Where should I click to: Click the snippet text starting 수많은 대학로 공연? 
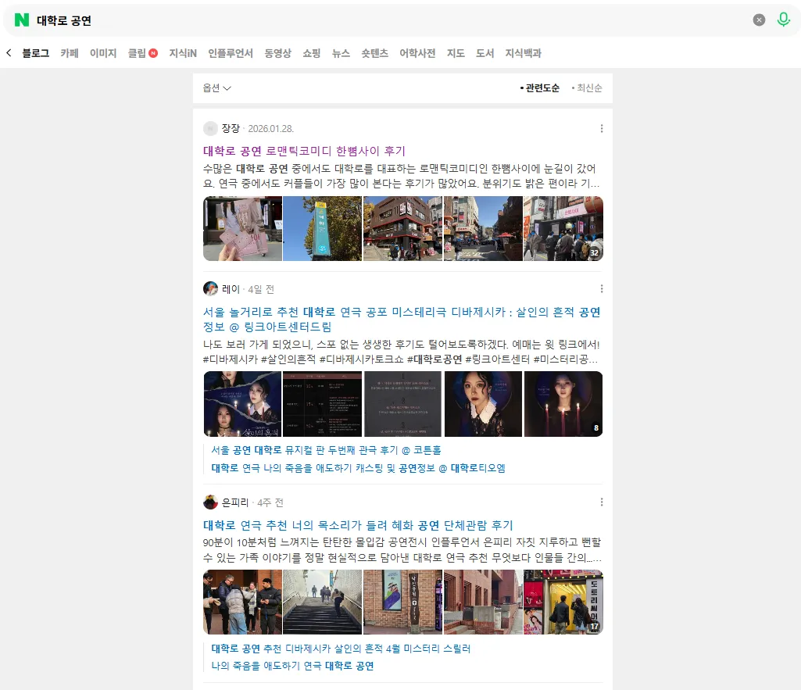click(402, 176)
